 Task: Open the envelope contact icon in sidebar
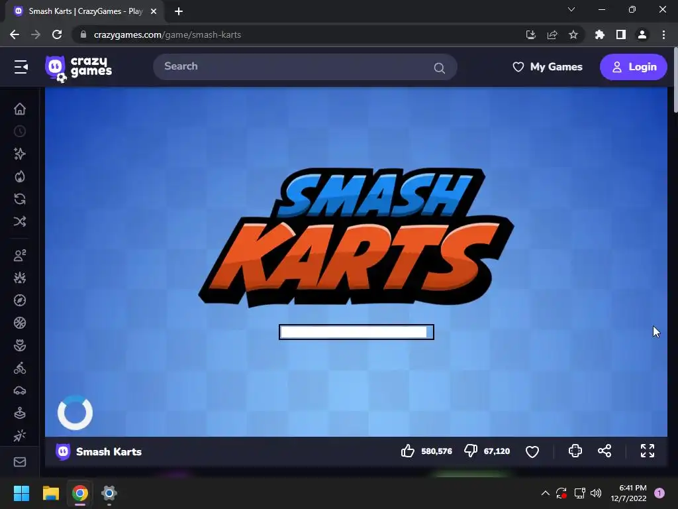point(20,462)
